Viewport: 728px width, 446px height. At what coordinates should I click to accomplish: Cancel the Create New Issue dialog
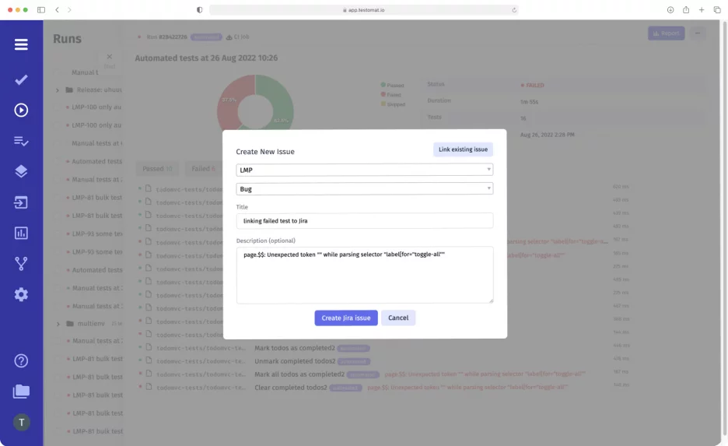pyautogui.click(x=398, y=318)
